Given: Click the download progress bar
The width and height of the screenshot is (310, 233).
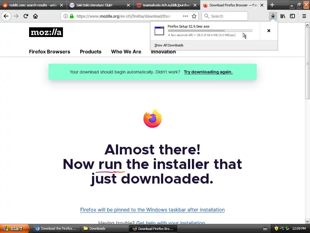Looking at the screenshot, I should coord(210,31).
